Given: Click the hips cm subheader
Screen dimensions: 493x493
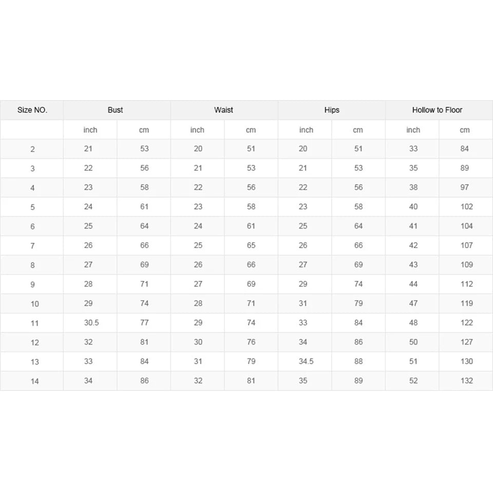Looking at the screenshot, I should tap(358, 130).
